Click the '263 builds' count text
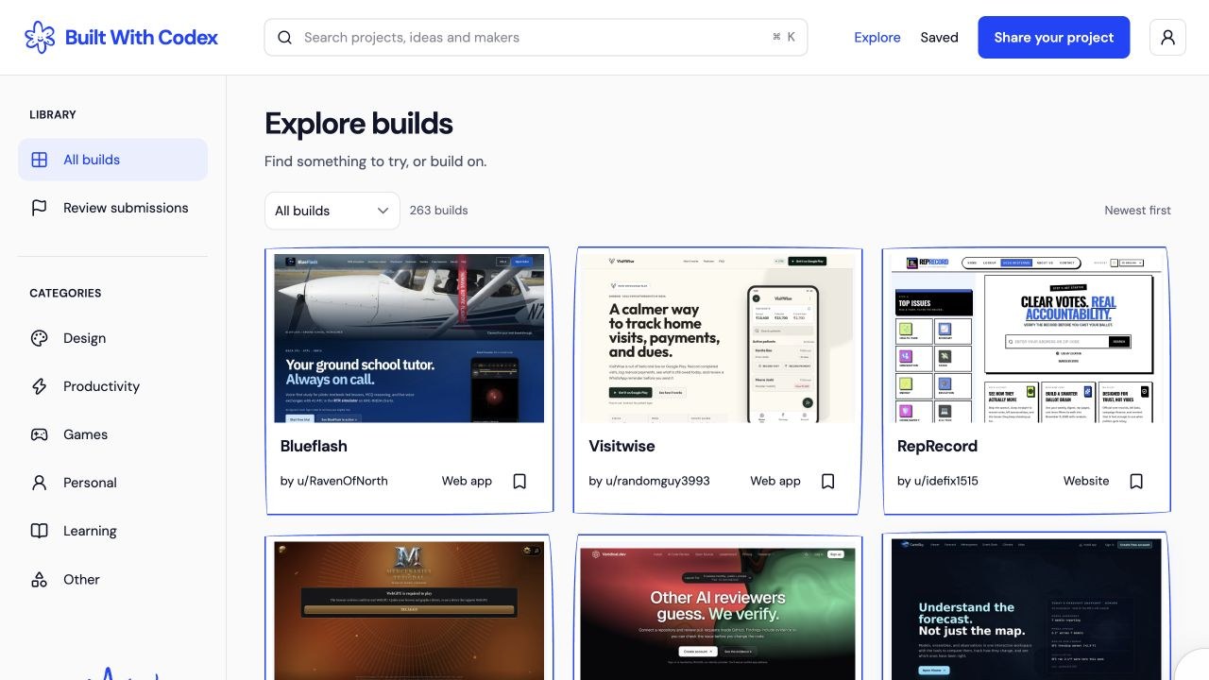The height and width of the screenshot is (680, 1209). pyautogui.click(x=438, y=211)
